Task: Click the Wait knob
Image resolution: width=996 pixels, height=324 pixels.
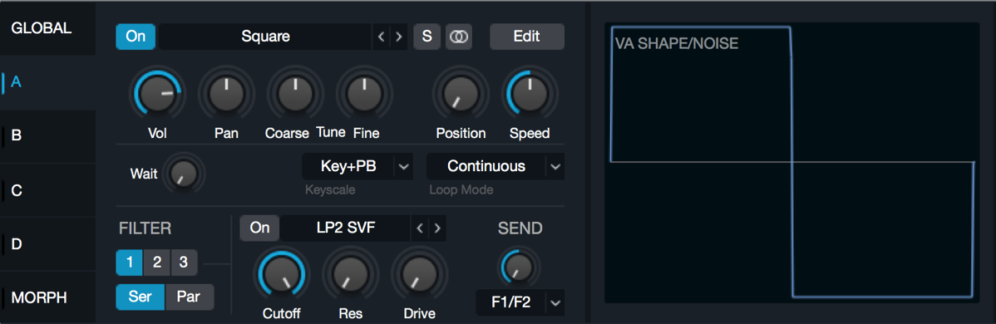Action: point(185,173)
